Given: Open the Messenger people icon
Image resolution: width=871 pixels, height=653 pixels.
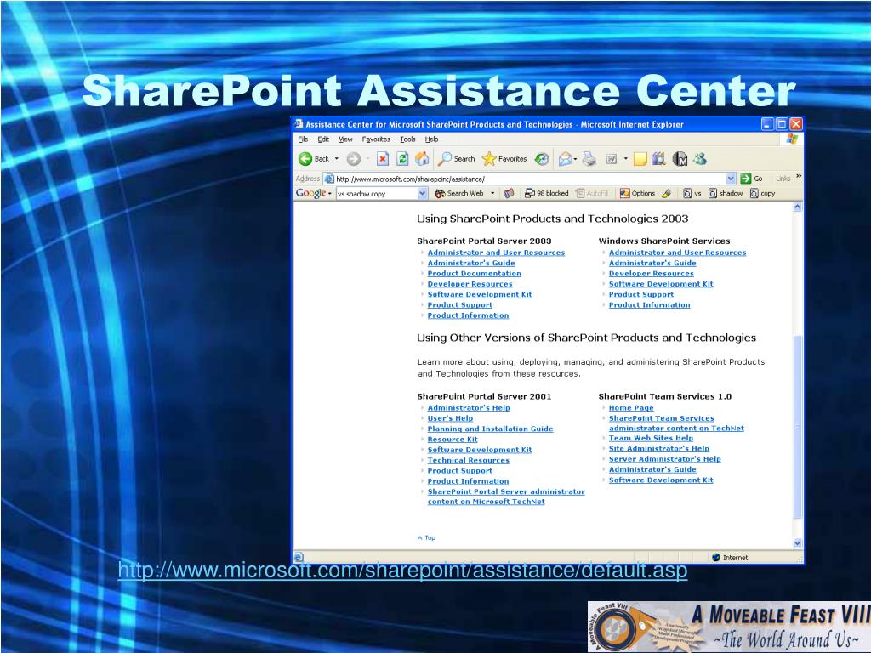Looking at the screenshot, I should 700,159.
